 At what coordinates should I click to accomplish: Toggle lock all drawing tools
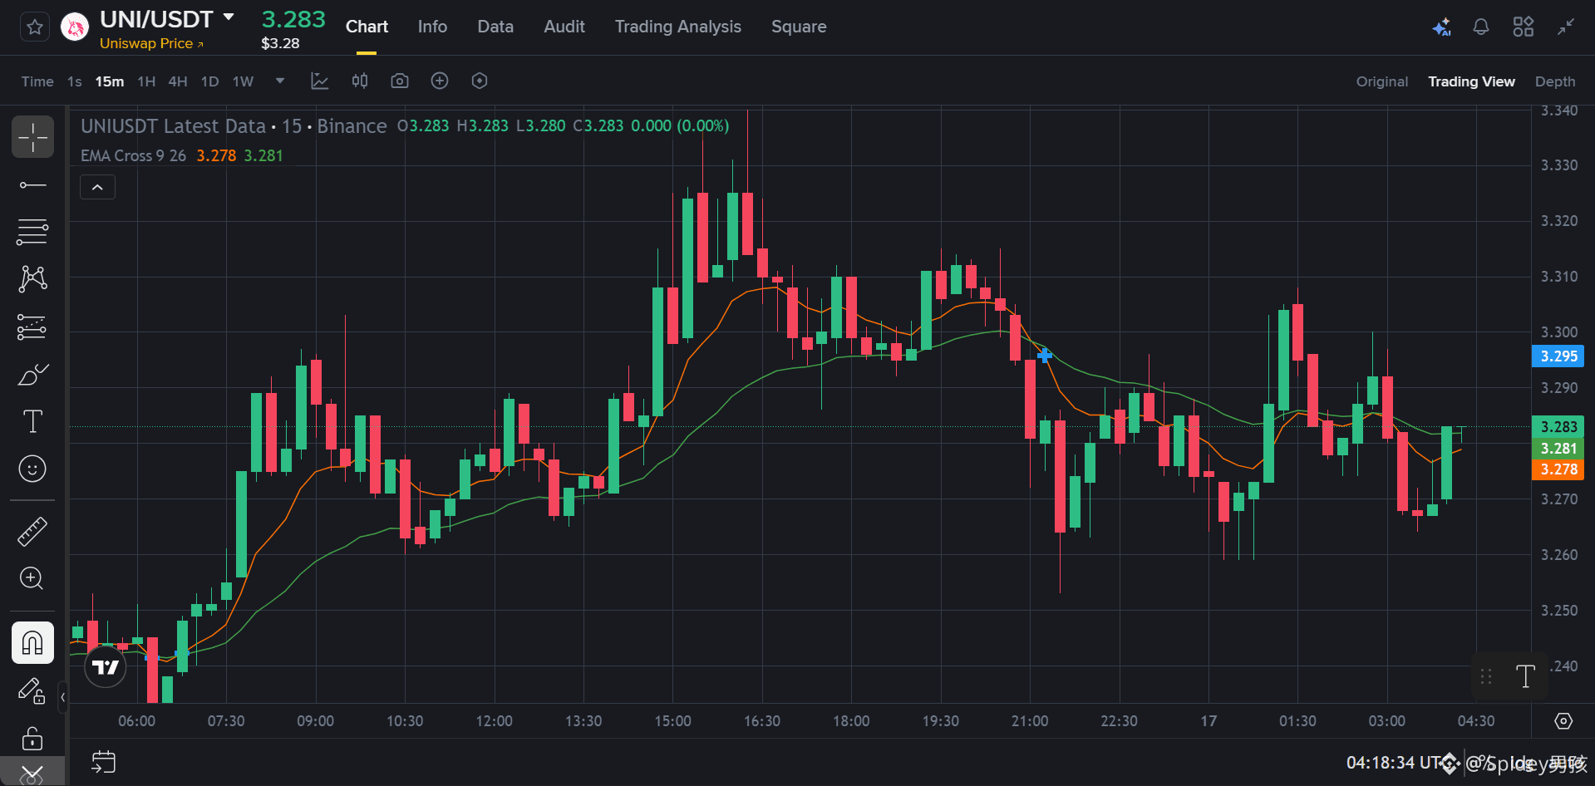[32, 738]
